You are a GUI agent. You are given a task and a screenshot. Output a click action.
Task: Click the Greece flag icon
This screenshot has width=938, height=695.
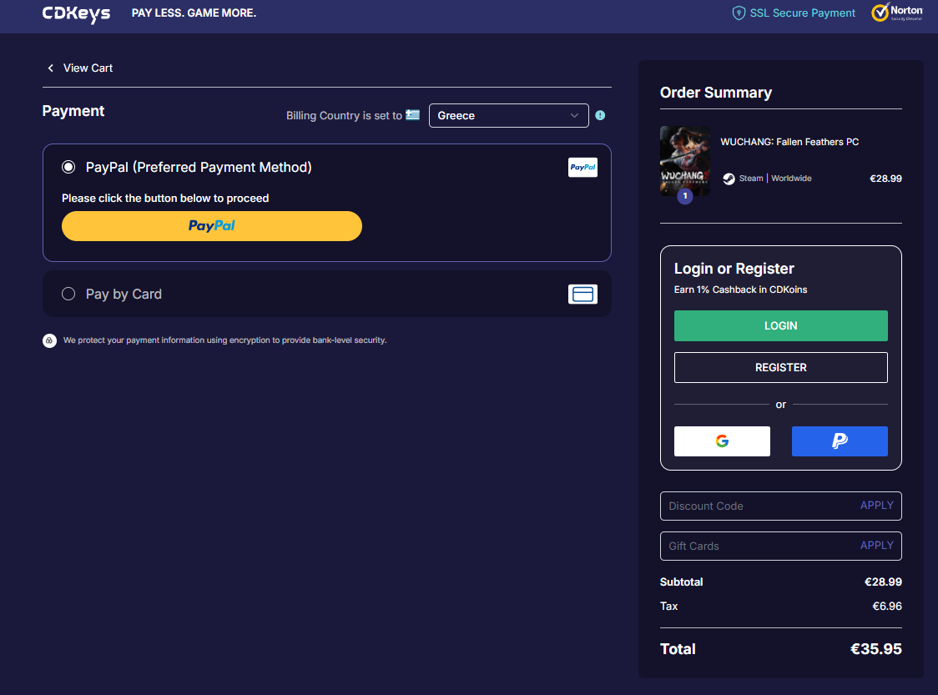(413, 115)
